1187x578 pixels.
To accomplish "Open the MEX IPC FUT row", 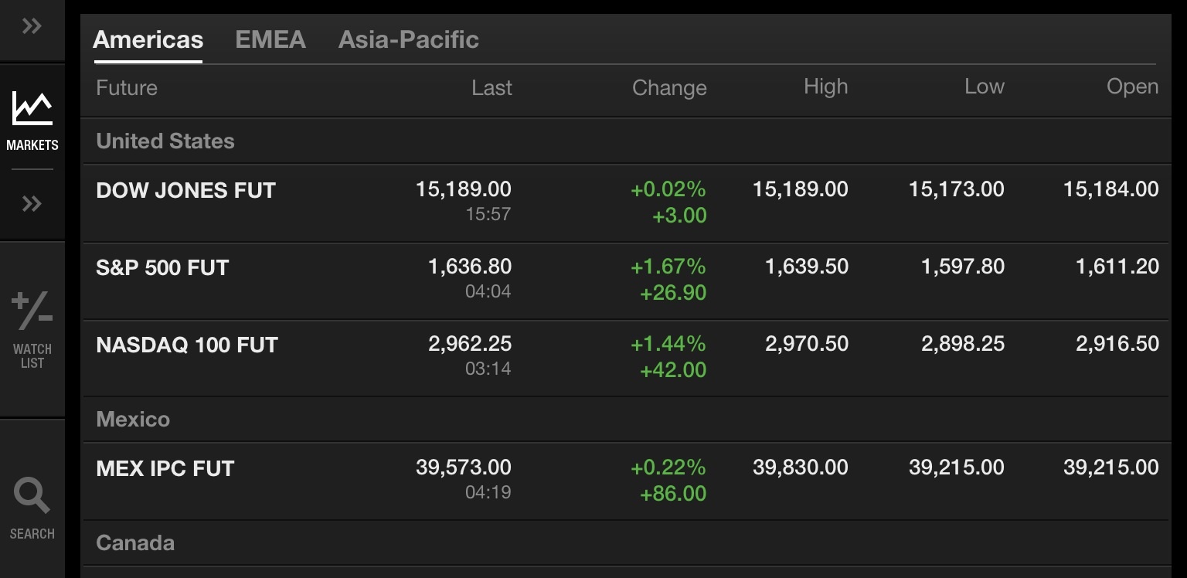I will [x=165, y=469].
